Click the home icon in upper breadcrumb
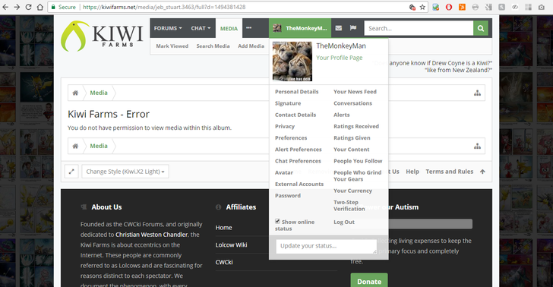Image resolution: width=553 pixels, height=287 pixels. [75, 93]
